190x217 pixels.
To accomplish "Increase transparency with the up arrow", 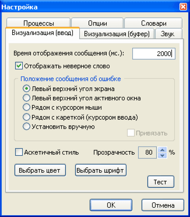I will click(162, 150).
